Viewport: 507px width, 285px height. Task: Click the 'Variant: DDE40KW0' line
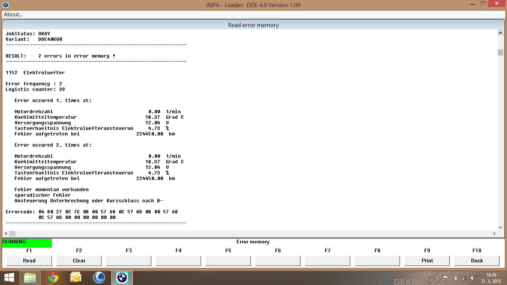click(34, 39)
